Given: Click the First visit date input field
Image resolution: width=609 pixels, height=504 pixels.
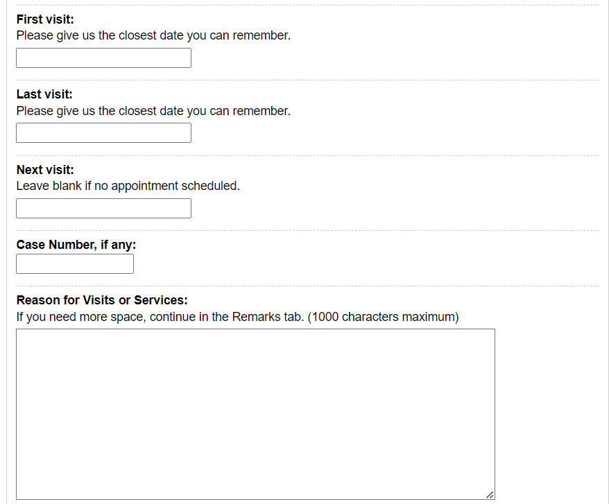Looking at the screenshot, I should [103, 58].
